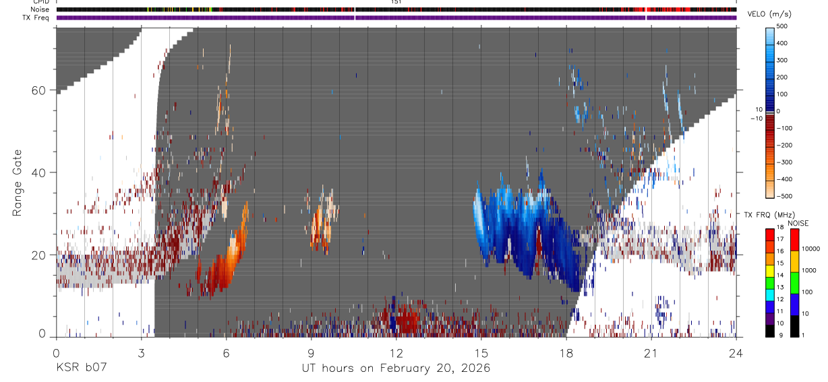This screenshot has width=828, height=382.
Task: Click the 200 label on velocity colorbar
Action: (782, 77)
